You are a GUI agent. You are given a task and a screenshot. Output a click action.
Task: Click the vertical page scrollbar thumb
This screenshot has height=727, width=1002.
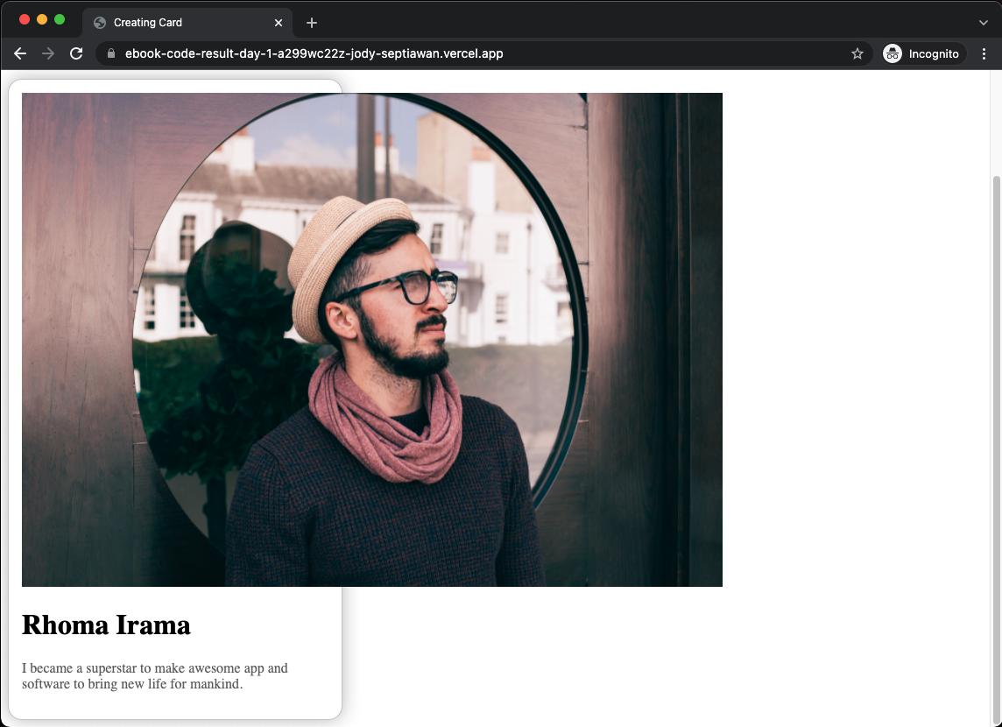(x=996, y=448)
